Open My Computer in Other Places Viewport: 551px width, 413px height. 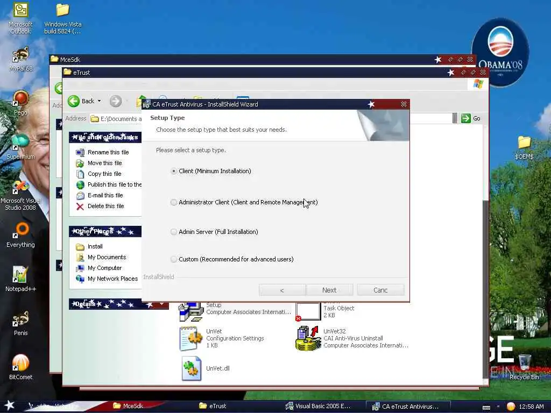(x=105, y=268)
